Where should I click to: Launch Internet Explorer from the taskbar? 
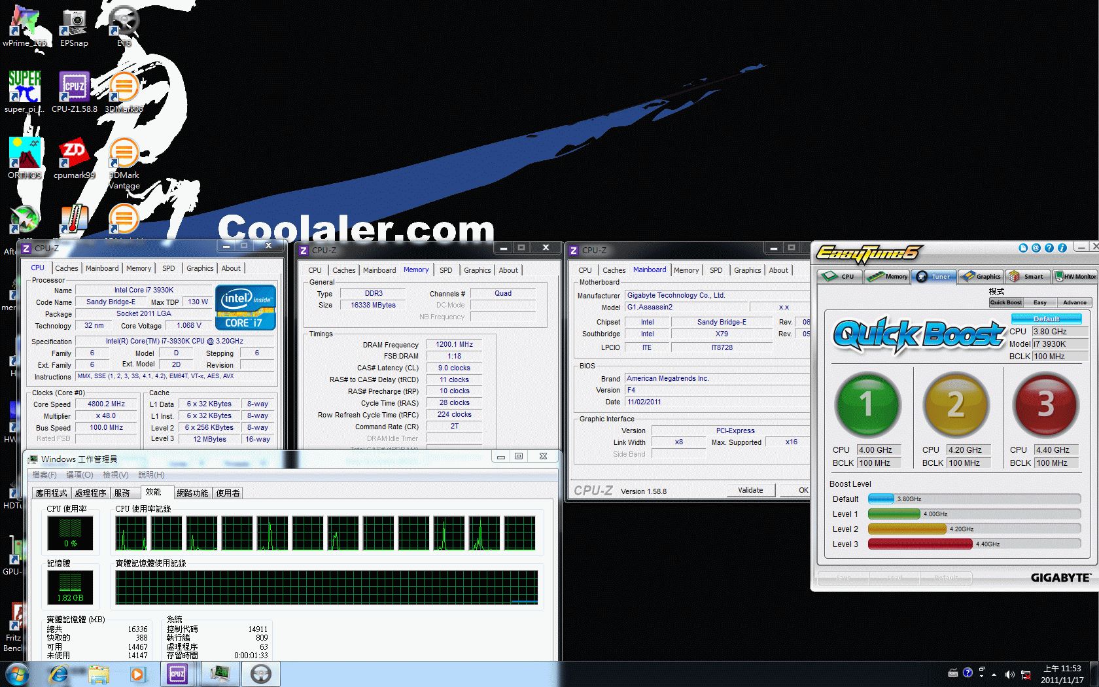click(59, 674)
